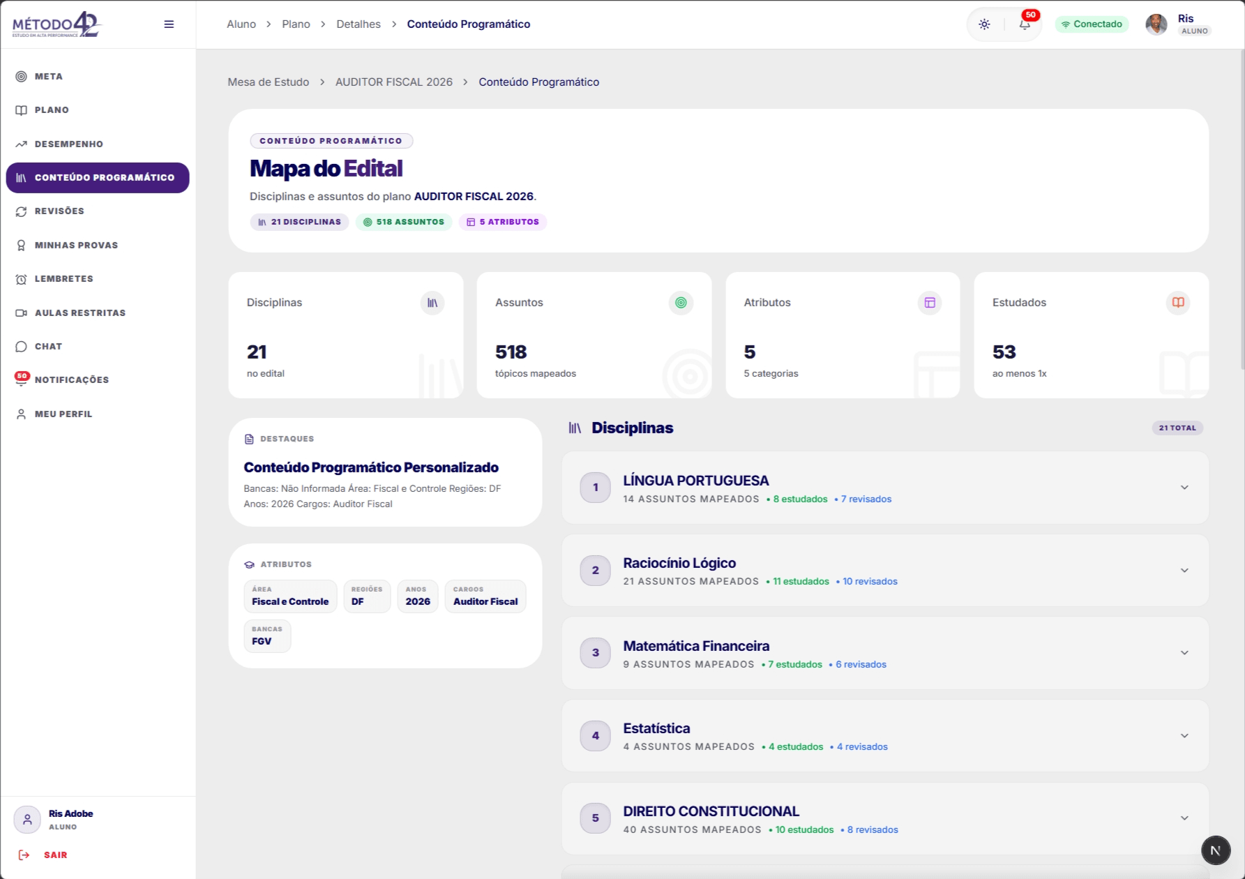
Task: Click the Plano book icon in sidebar
Action: tap(21, 110)
